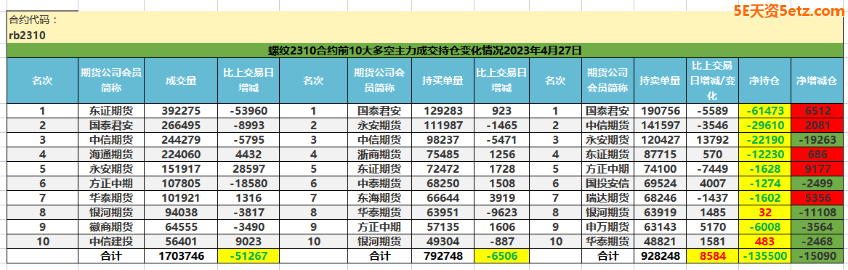Select the 持买单量 column header

[x=443, y=81]
